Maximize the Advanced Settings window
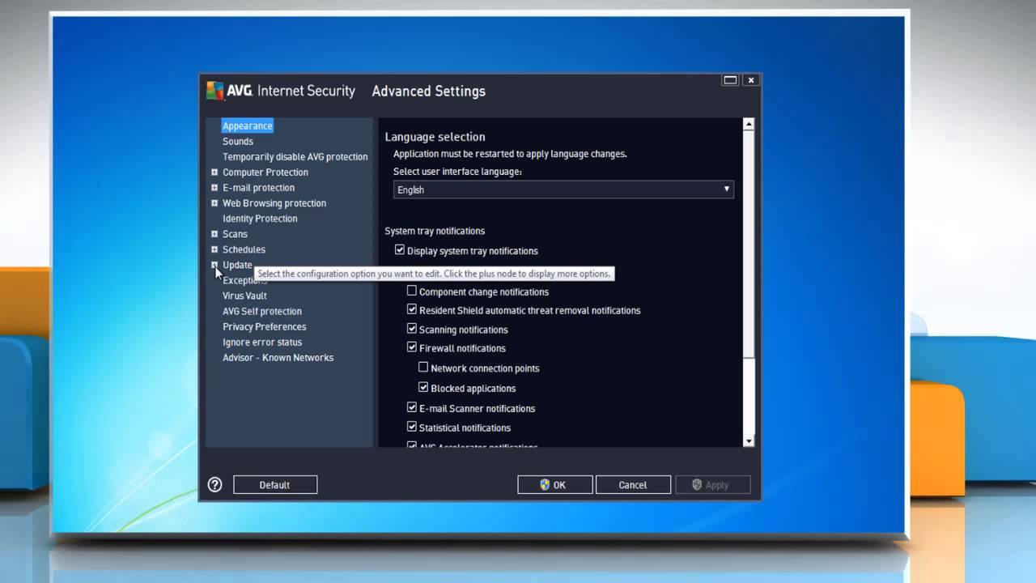 (730, 80)
